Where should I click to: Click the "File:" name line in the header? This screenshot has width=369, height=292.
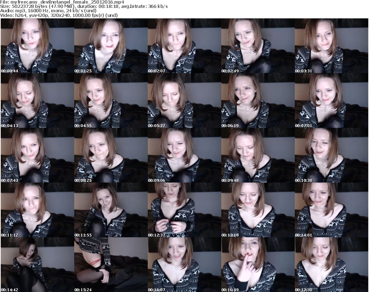[62, 2]
